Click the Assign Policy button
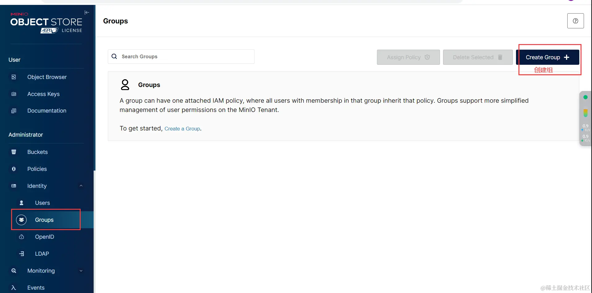Image resolution: width=592 pixels, height=293 pixels. coord(408,57)
